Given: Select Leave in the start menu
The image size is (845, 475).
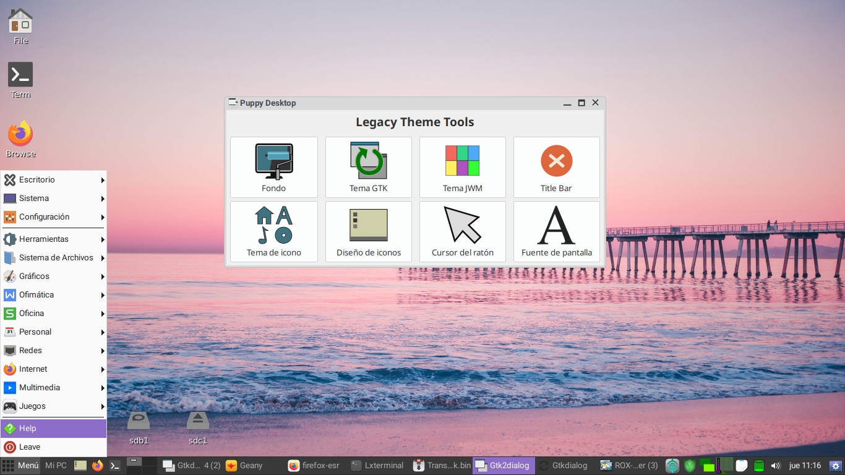Looking at the screenshot, I should 53,447.
